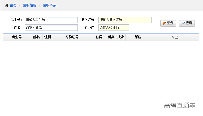
Task: Select the 省份 column header
Action: tap(99, 37)
